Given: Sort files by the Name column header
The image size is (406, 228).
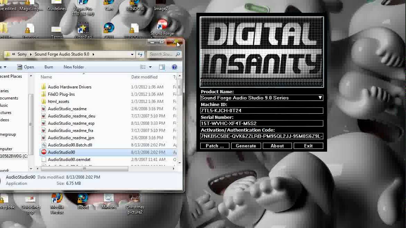Looking at the screenshot, I should point(46,77).
